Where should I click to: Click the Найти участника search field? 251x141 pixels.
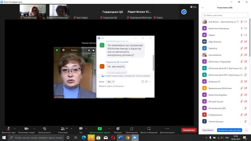coord(225,15)
